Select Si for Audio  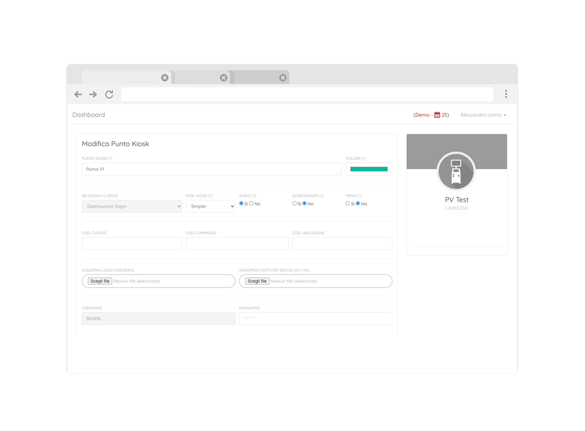pos(242,203)
